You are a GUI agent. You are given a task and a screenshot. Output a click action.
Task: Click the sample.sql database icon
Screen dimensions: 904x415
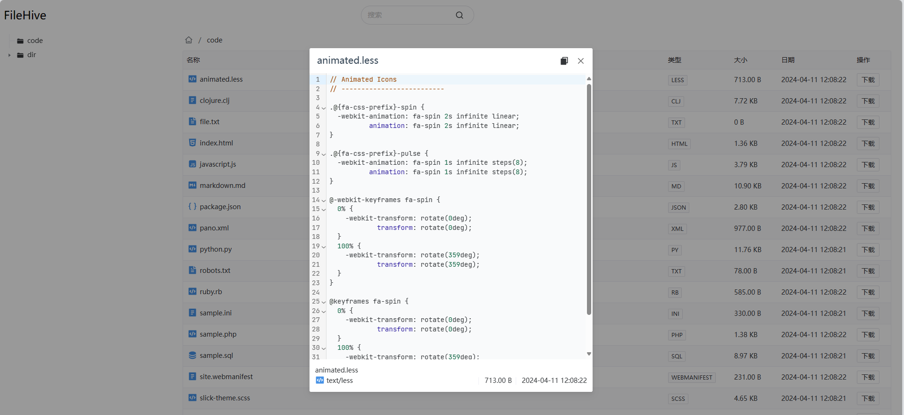193,356
